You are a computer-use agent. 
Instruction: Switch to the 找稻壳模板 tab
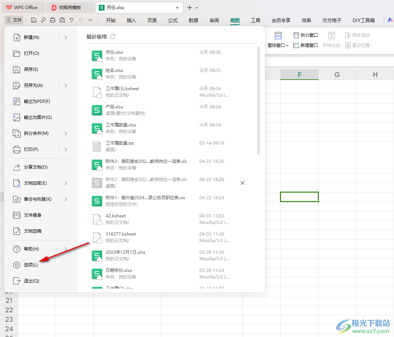(70, 8)
